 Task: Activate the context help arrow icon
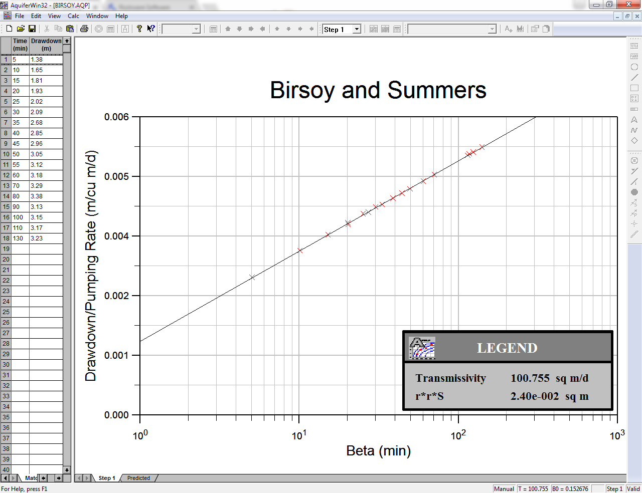pyautogui.click(x=150, y=29)
